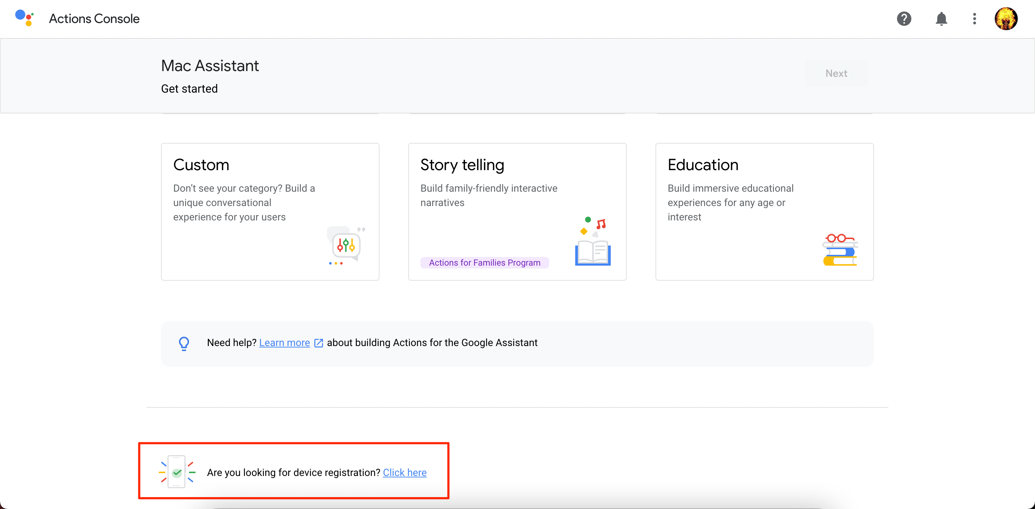Open the Learn more link
Screen dimensions: 1035x509
(x=285, y=342)
